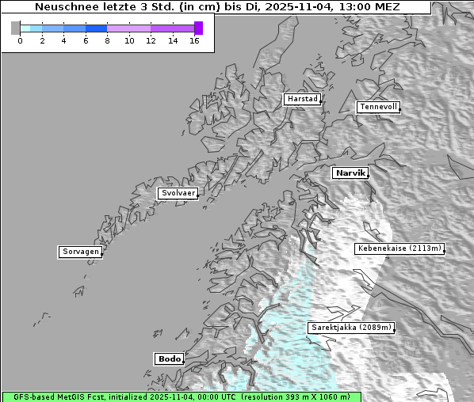474x402 pixels.
Task: Click the legend tick label '8'
Action: [107, 40]
